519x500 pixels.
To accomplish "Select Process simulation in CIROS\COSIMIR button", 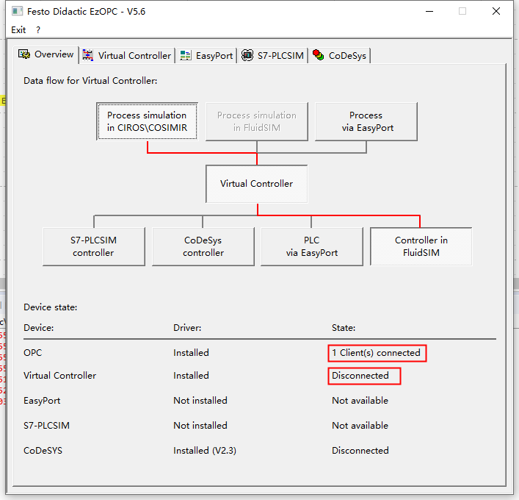I will (x=148, y=121).
